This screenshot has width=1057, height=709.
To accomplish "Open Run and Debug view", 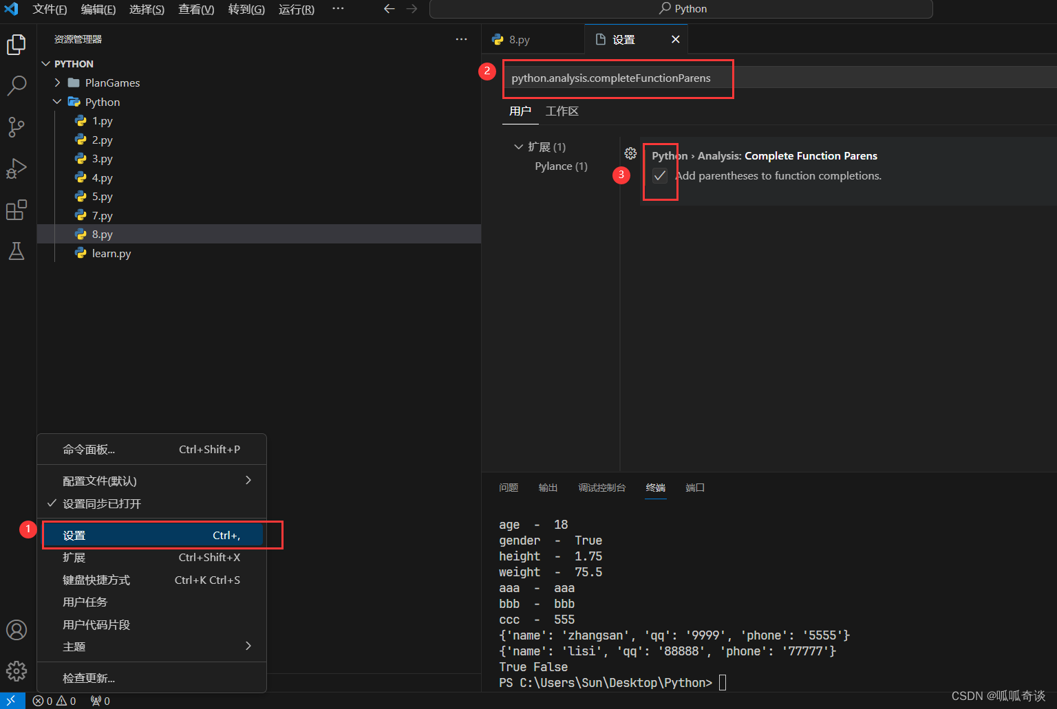I will (17, 168).
